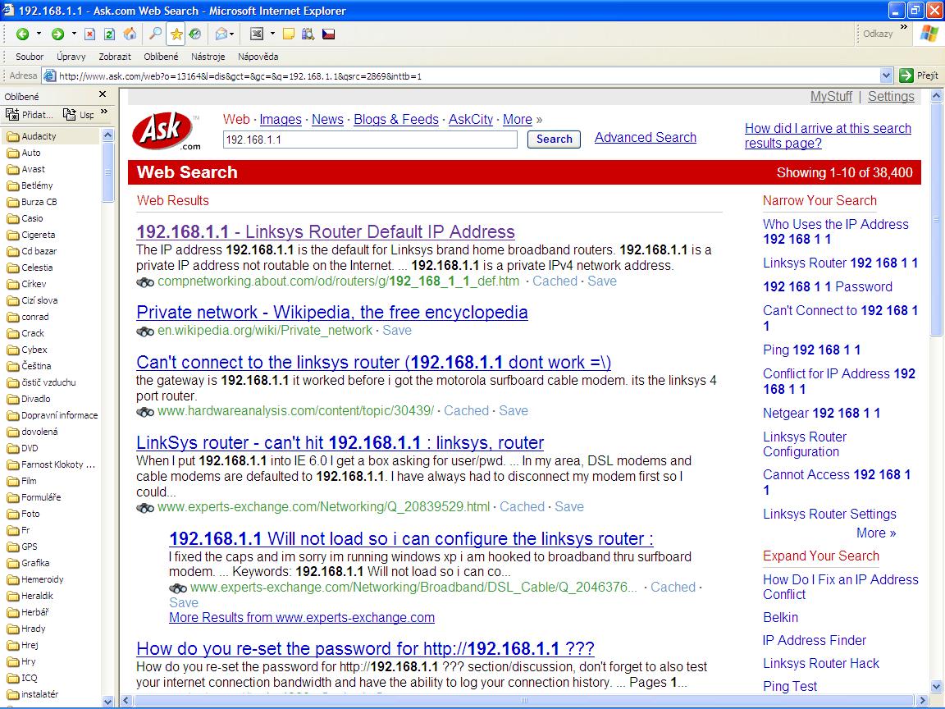Expand the favorites panel toolbar chevron
Viewport: 945px width, 709px height.
pyautogui.click(x=103, y=112)
